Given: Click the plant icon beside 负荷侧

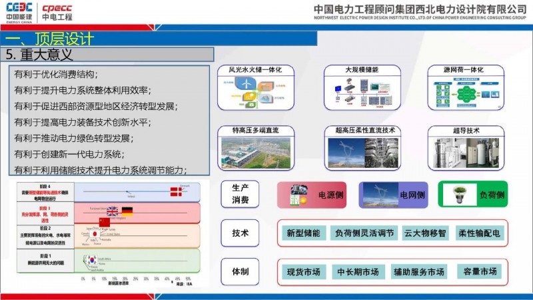Looking at the screenshot, I should 459,195.
